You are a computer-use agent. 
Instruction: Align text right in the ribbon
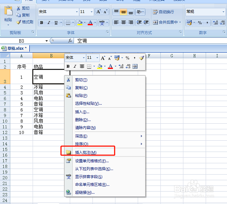tap(131, 22)
